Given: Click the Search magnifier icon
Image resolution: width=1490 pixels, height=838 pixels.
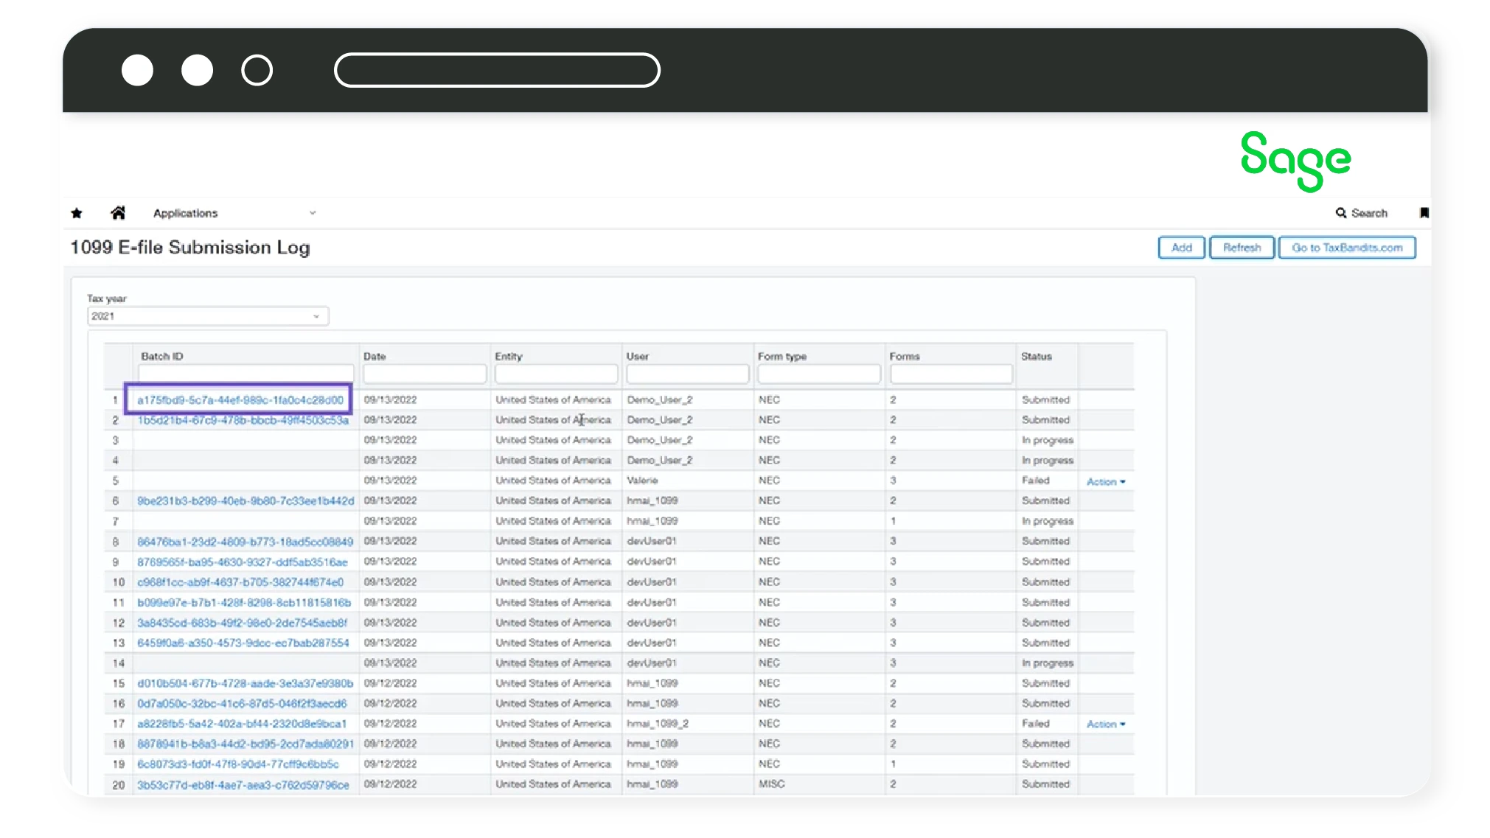Looking at the screenshot, I should 1341,213.
